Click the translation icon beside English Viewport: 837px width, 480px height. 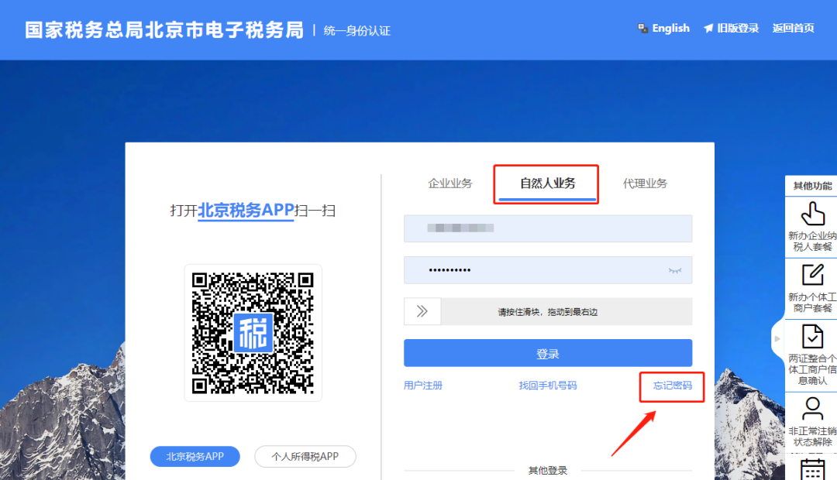click(x=643, y=29)
